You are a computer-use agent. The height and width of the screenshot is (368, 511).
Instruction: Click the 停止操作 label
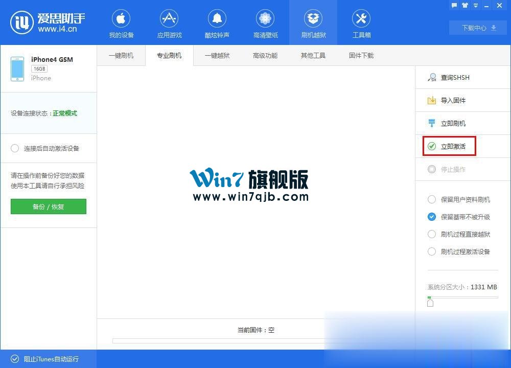pyautogui.click(x=453, y=169)
